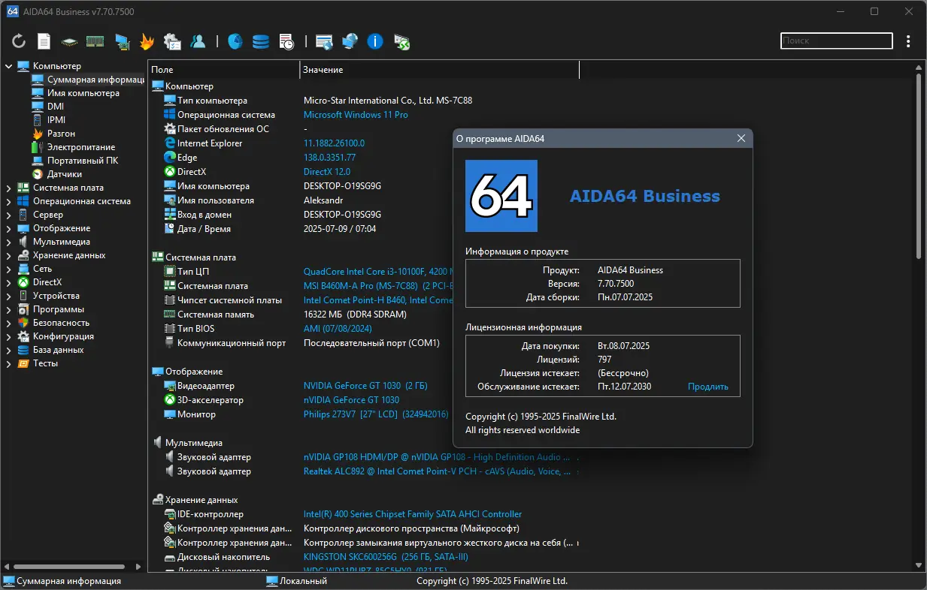Open the Электропитание tree item
The width and height of the screenshot is (927, 590).
pyautogui.click(x=80, y=147)
